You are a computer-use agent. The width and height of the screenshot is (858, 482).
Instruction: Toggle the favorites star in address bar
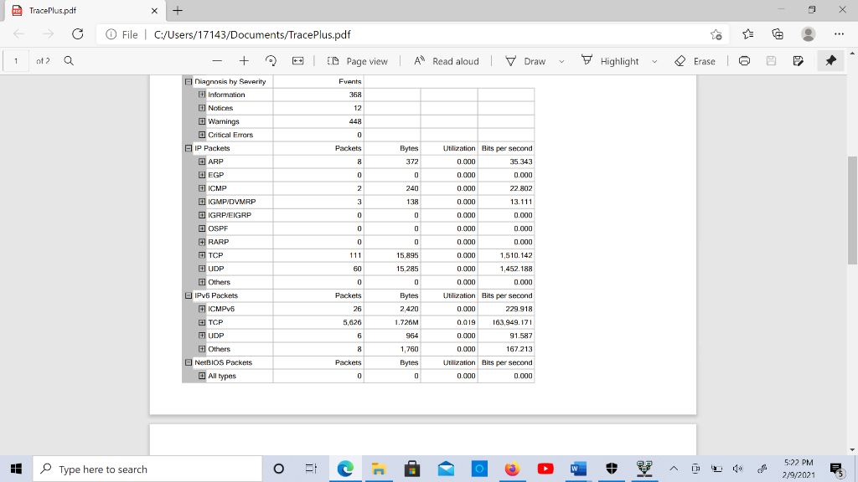(x=715, y=34)
